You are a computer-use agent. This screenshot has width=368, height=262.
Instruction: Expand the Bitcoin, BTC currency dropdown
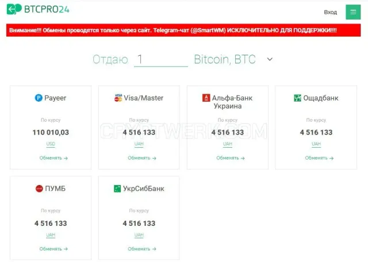(x=233, y=59)
